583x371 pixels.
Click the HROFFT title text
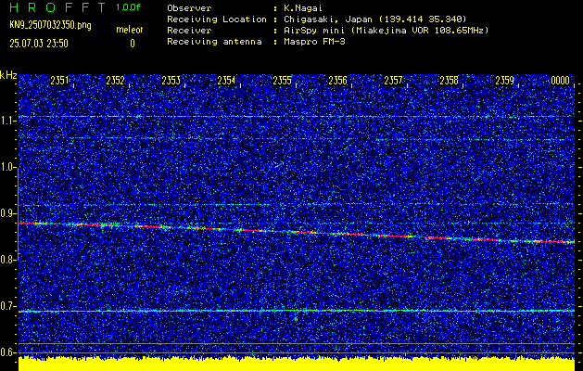pos(57,7)
